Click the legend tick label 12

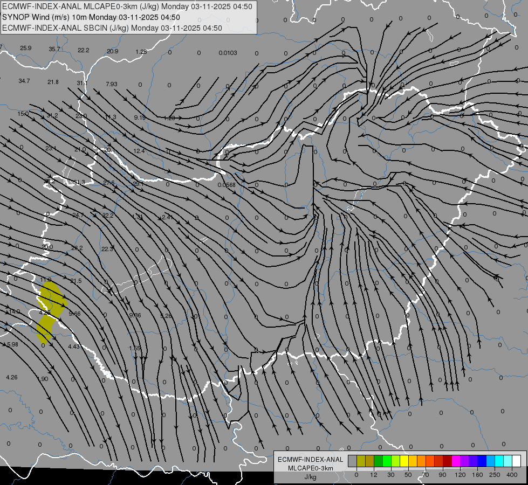(374, 475)
